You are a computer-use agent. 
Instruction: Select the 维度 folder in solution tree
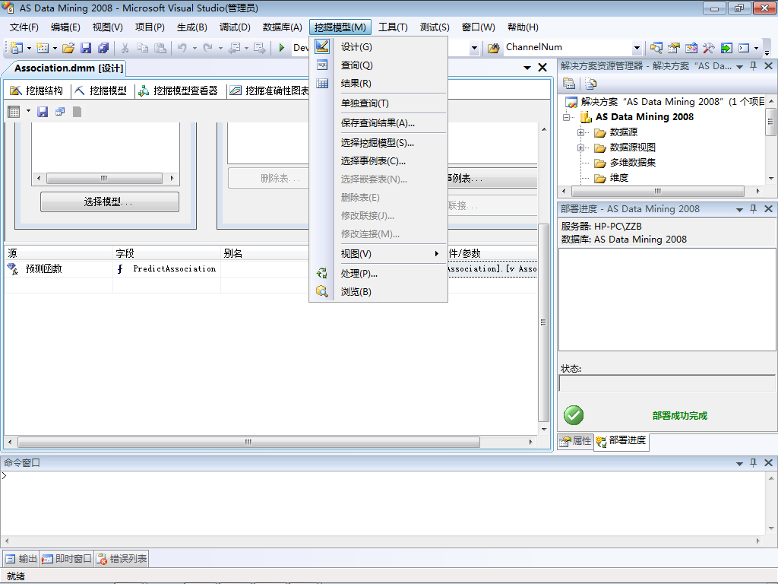[612, 178]
